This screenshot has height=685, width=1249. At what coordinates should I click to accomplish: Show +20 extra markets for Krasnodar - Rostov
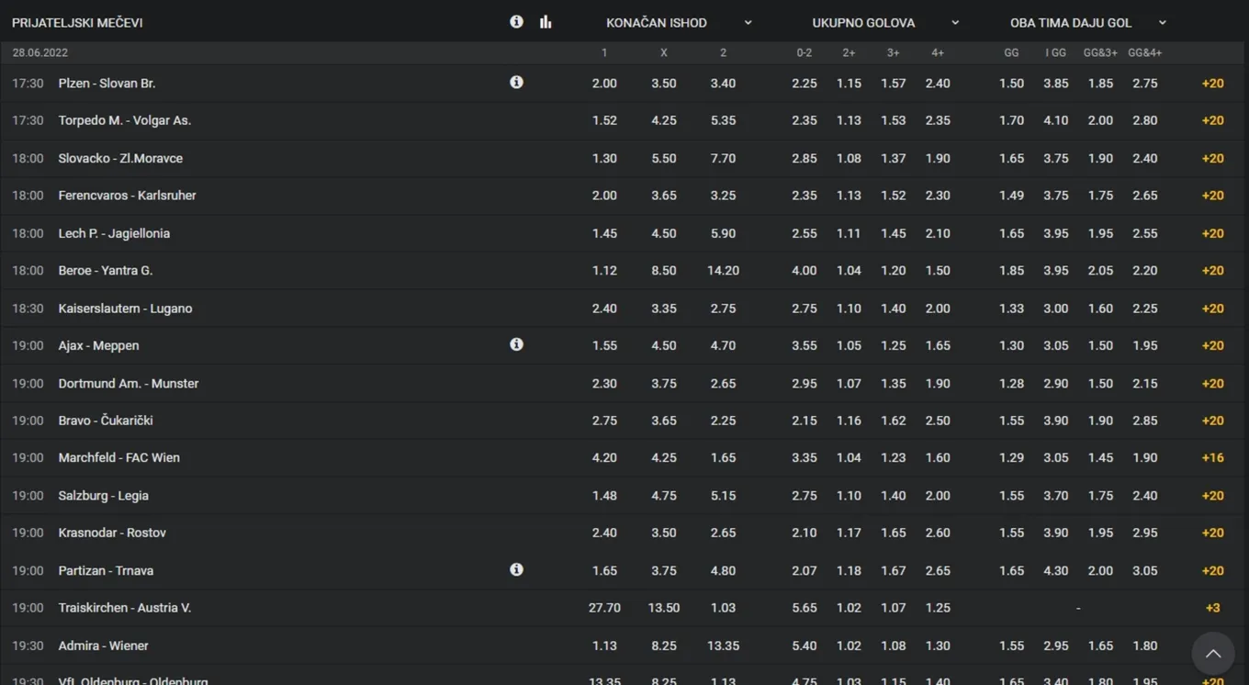click(1212, 533)
